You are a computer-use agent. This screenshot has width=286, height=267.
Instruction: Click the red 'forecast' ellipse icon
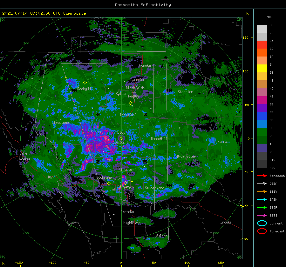[x=262, y=231]
